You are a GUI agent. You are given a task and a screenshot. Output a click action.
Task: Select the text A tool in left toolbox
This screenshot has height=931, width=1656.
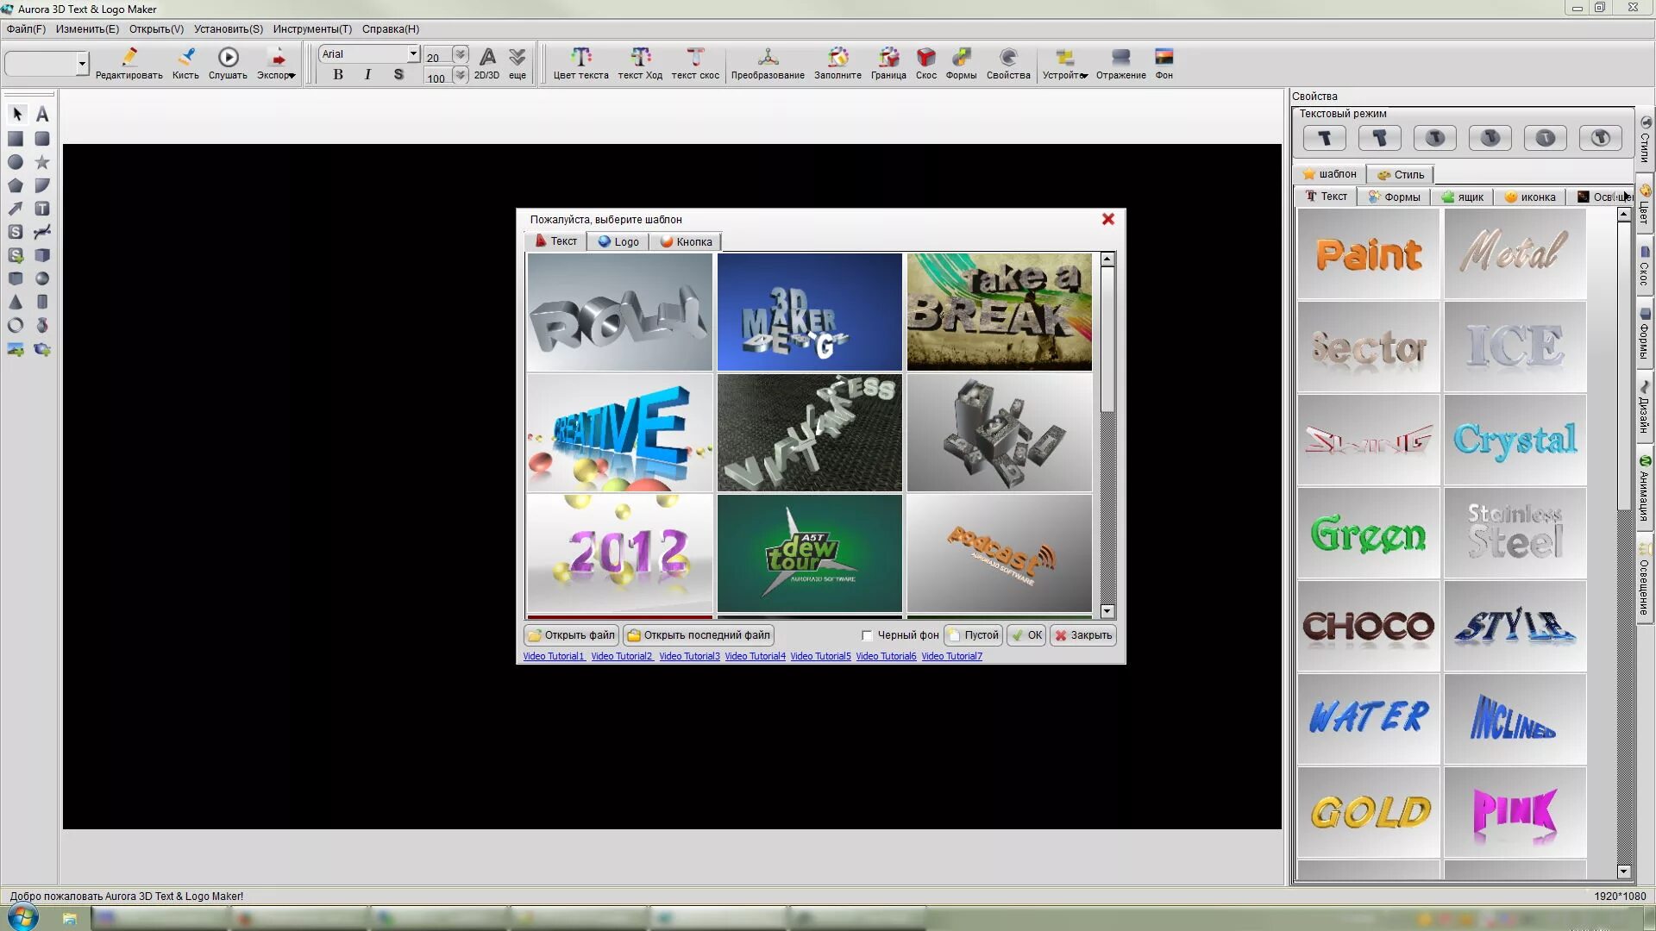(41, 114)
